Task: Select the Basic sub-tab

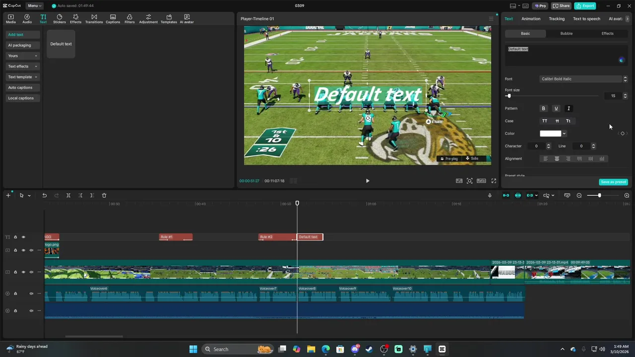Action: pyautogui.click(x=525, y=34)
